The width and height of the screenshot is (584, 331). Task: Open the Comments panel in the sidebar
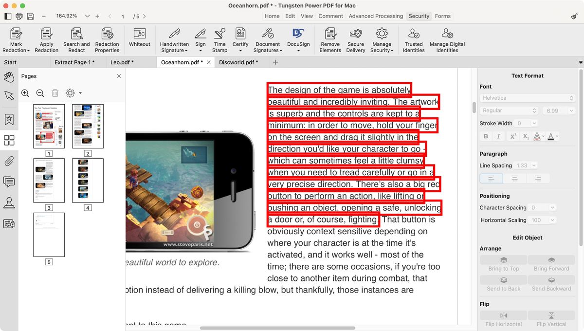8,182
